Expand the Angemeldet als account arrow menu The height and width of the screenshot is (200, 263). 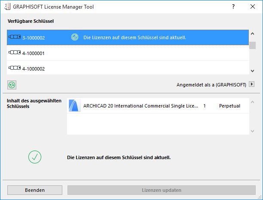tap(252, 85)
